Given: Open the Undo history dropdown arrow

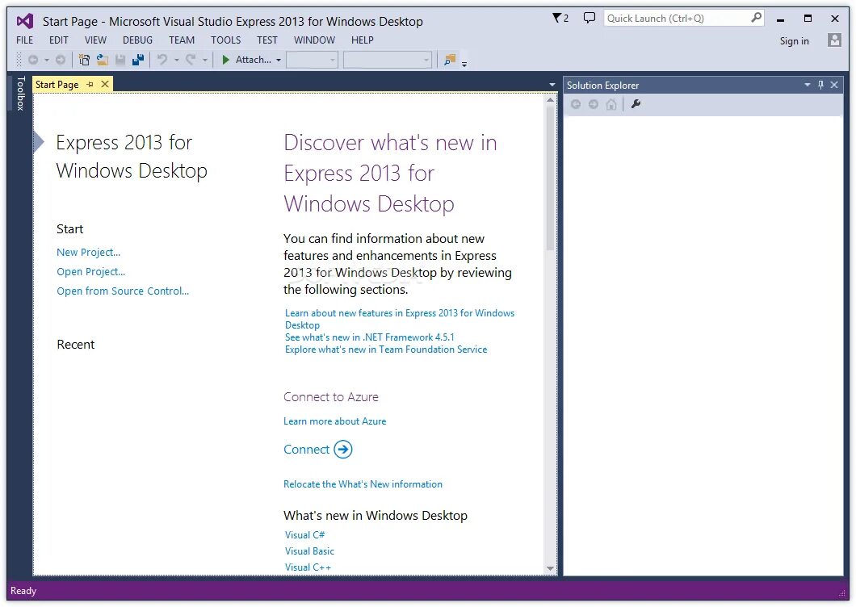Looking at the screenshot, I should pyautogui.click(x=176, y=60).
